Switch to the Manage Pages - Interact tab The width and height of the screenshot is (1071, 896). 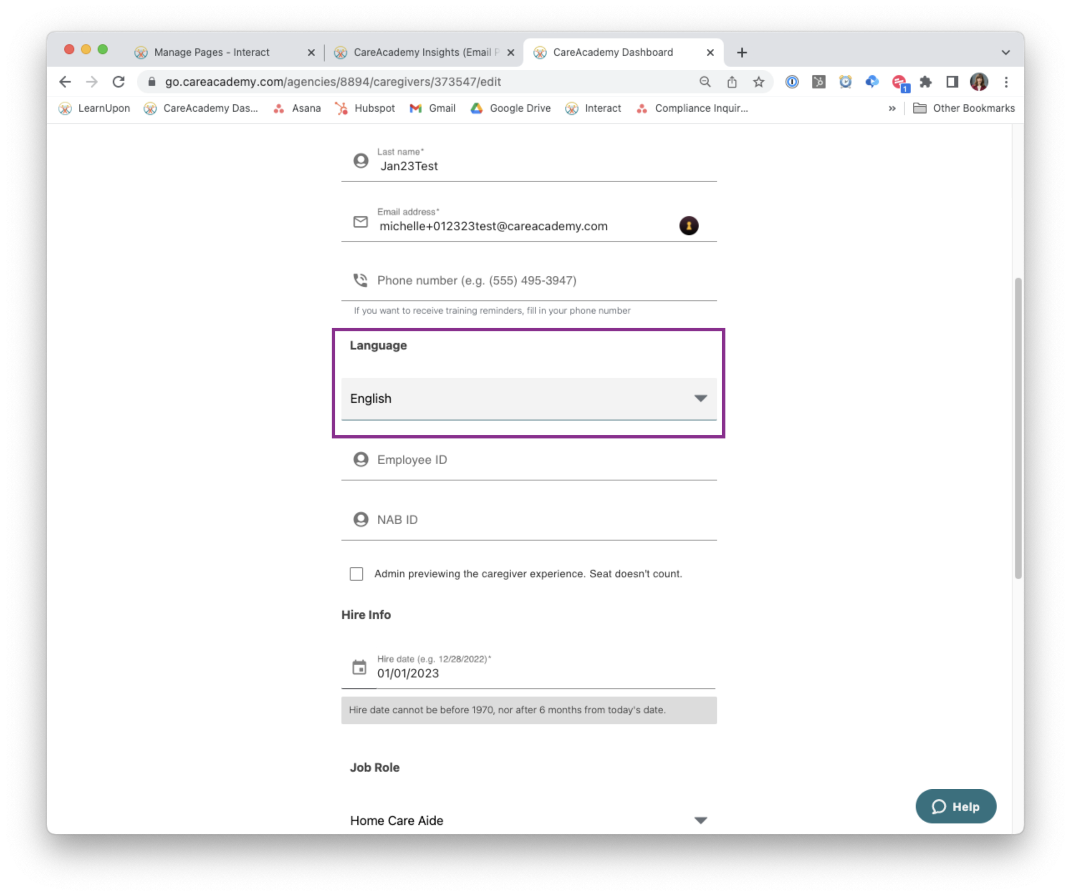[212, 53]
